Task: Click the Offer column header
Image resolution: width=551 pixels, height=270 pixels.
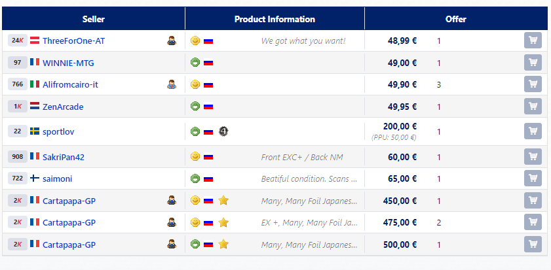Action: 455,19
